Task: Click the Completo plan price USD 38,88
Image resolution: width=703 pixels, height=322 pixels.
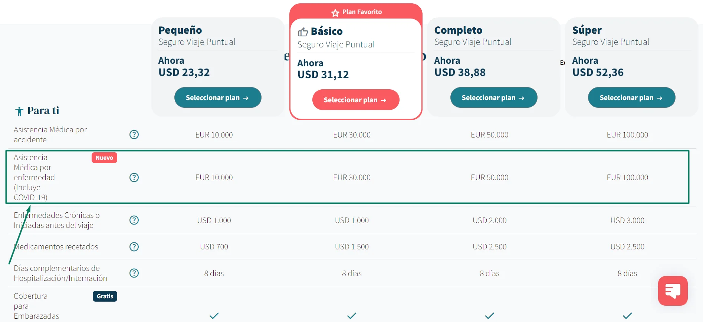Action: pos(460,72)
